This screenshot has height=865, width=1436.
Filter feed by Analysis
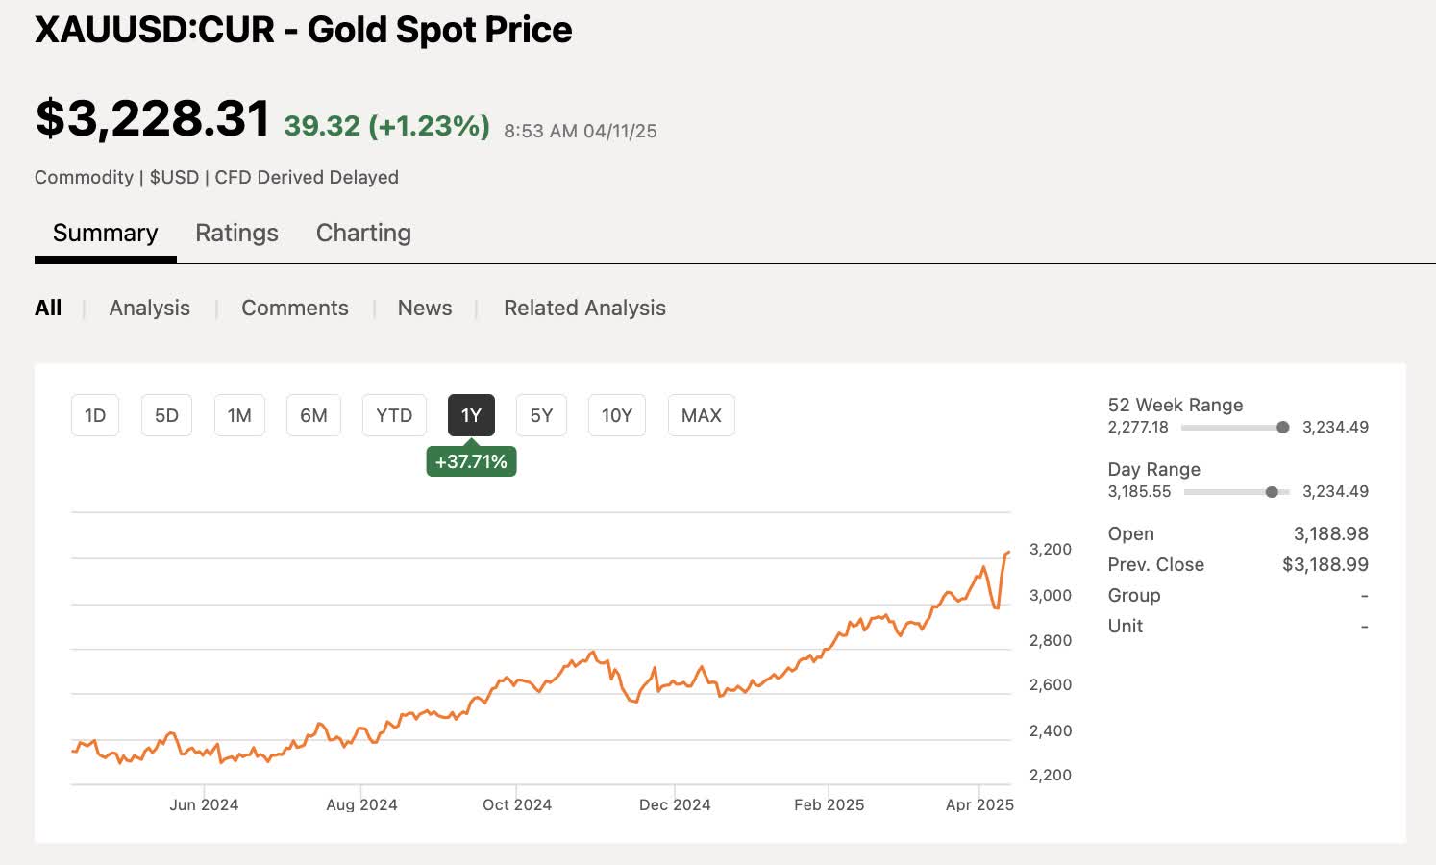click(x=150, y=308)
